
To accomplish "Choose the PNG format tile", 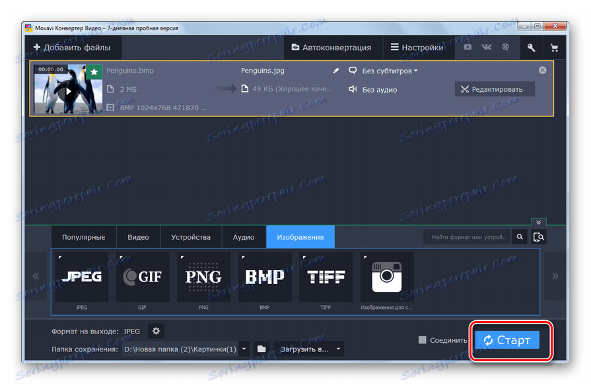I will tap(203, 277).
